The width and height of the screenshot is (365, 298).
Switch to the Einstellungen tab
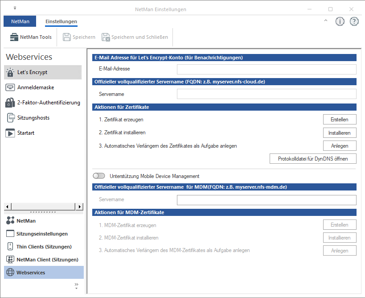61,21
